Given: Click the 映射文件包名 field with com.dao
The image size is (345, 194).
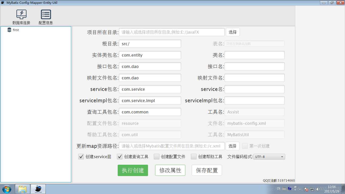Looking at the screenshot, I should [150, 78].
